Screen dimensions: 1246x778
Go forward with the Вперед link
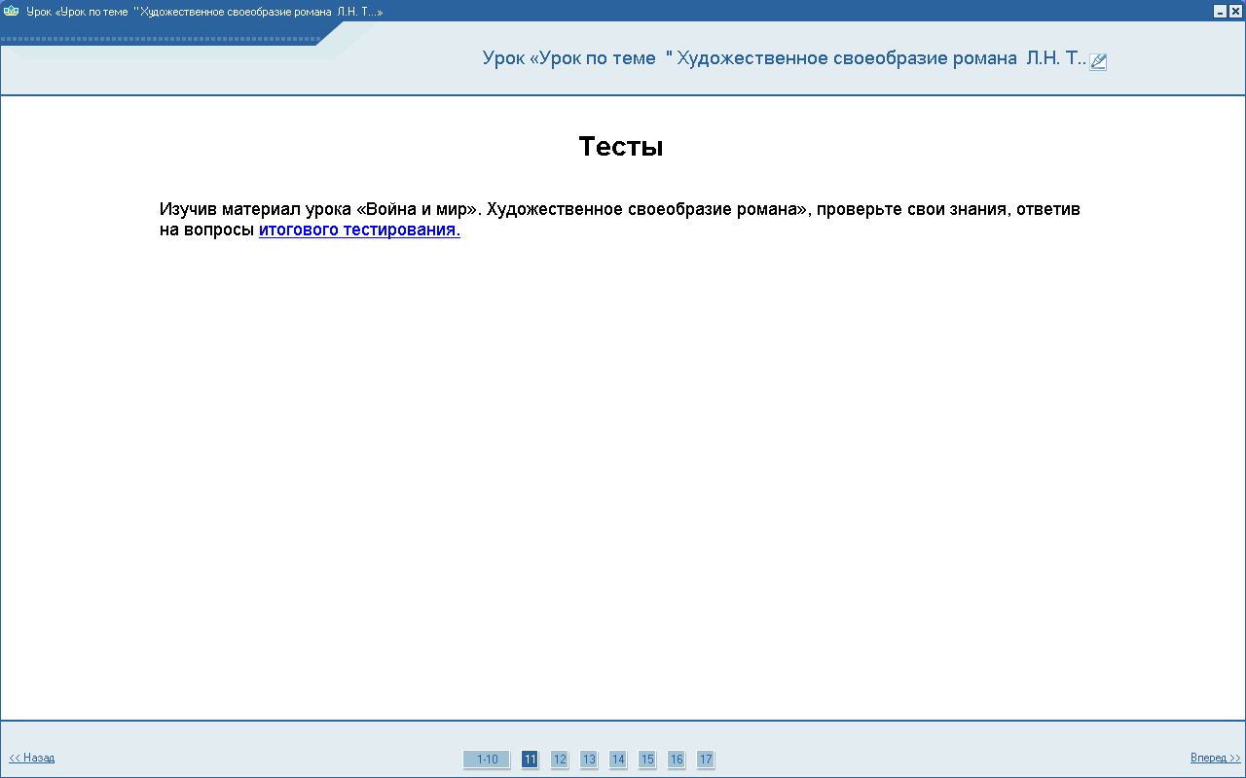[x=1216, y=758]
